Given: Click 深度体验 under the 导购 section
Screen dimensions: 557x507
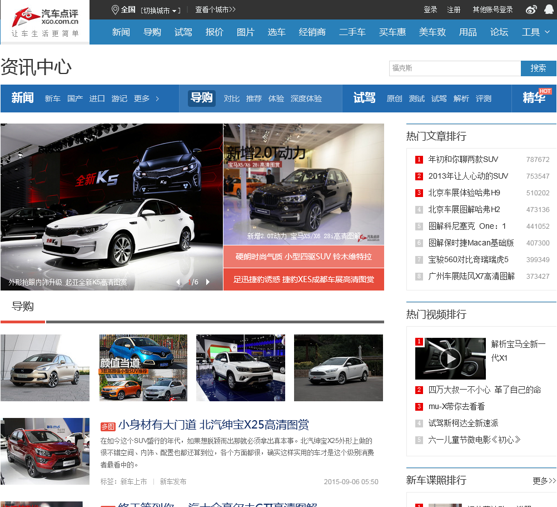Looking at the screenshot, I should tap(306, 99).
